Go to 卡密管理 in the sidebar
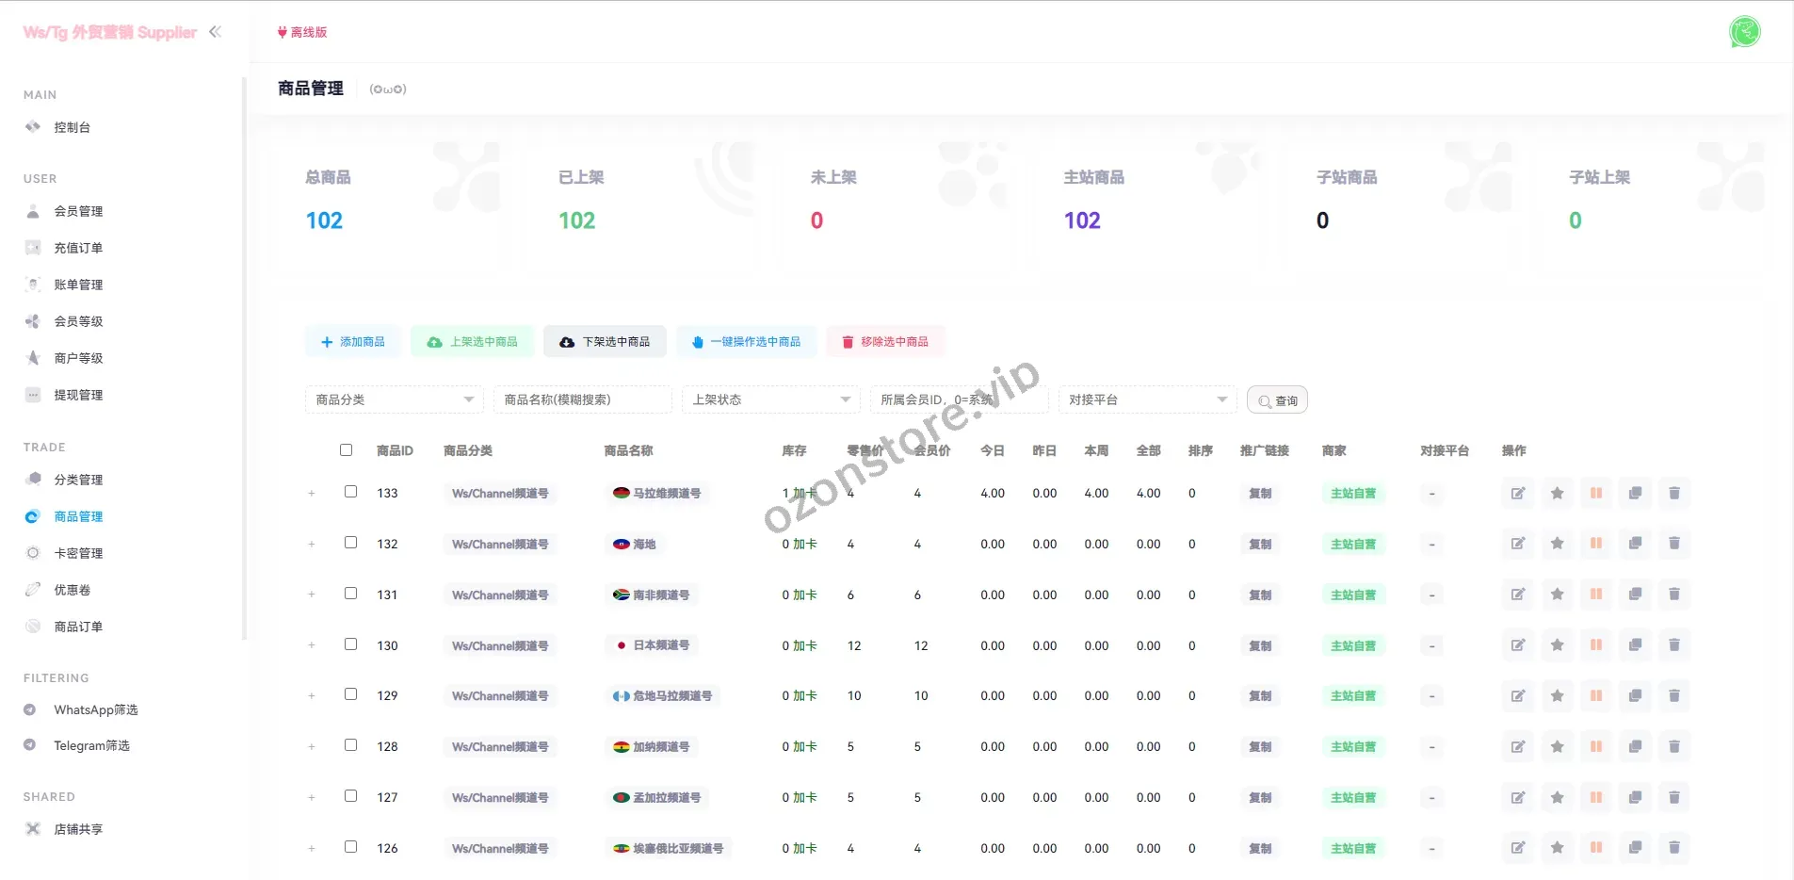This screenshot has height=880, width=1794. pyautogui.click(x=78, y=553)
